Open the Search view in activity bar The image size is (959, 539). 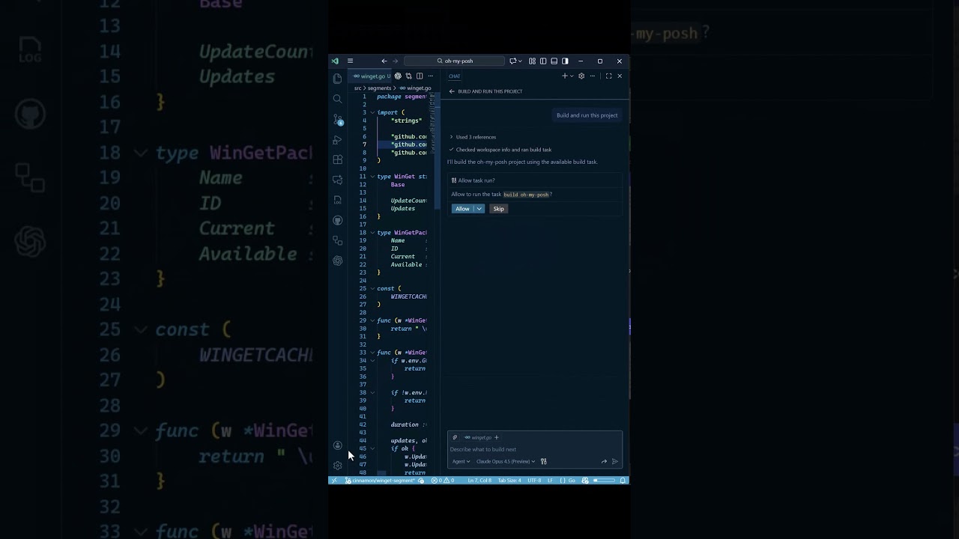337,99
